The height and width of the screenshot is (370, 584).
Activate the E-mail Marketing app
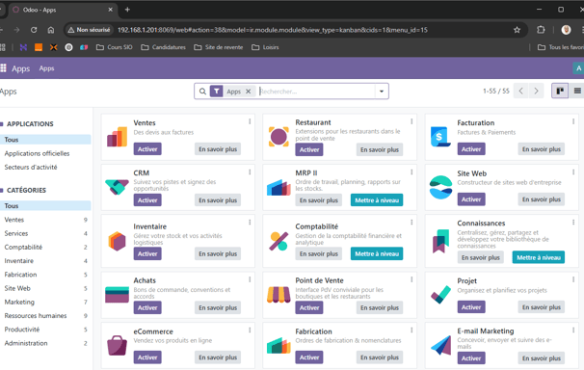click(x=471, y=358)
